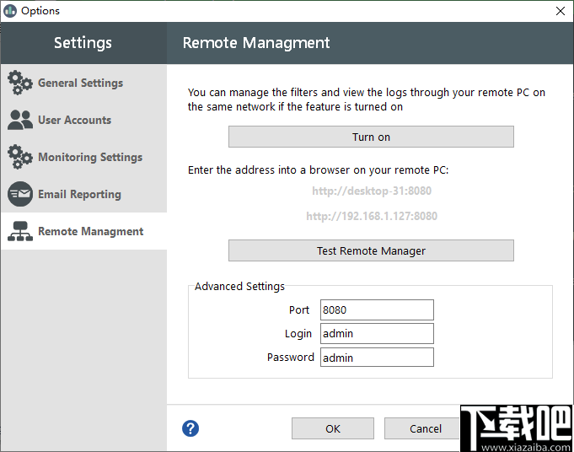Focus the Login text field
The image size is (574, 452).
[377, 333]
